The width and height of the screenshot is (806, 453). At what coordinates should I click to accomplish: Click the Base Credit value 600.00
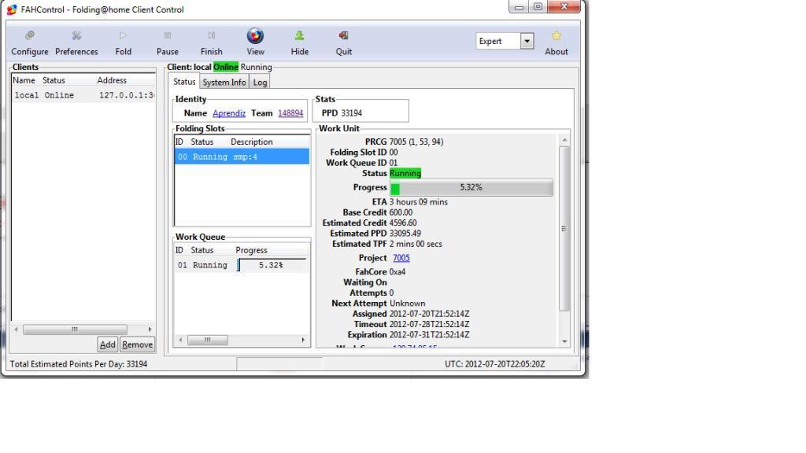pos(401,212)
